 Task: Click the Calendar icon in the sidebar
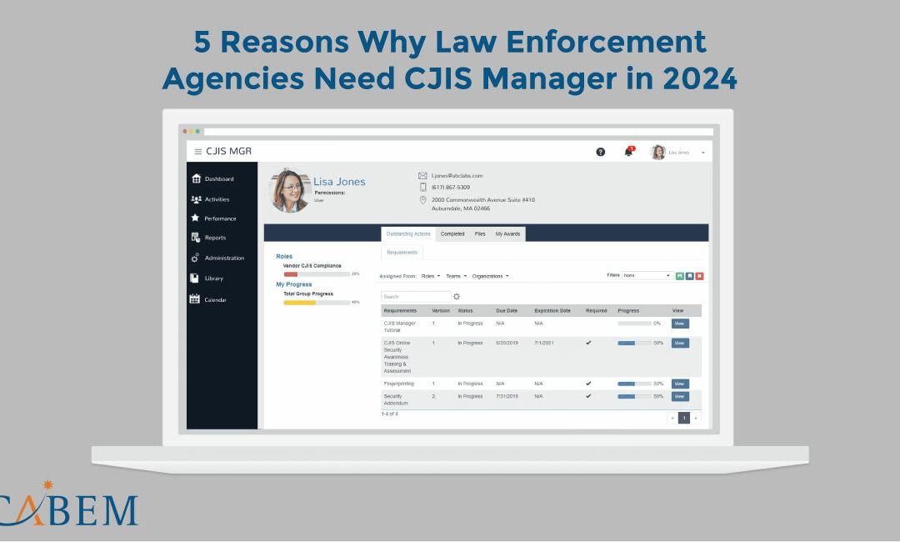pos(194,299)
